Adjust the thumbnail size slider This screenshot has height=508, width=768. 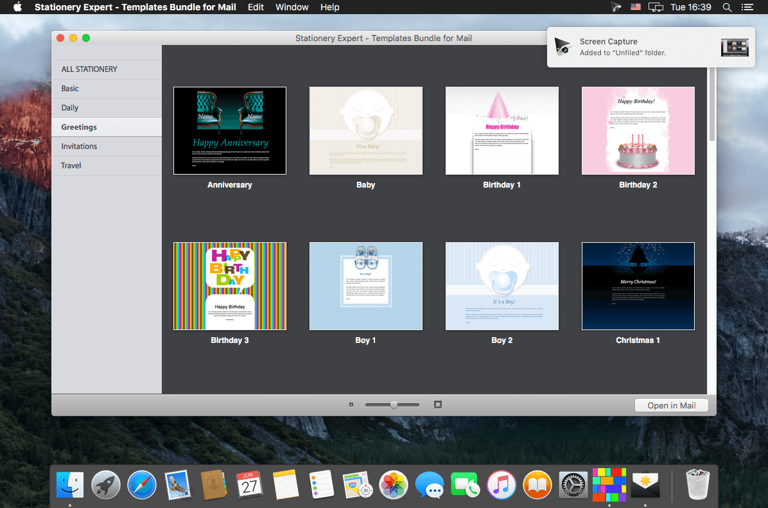[x=392, y=405]
